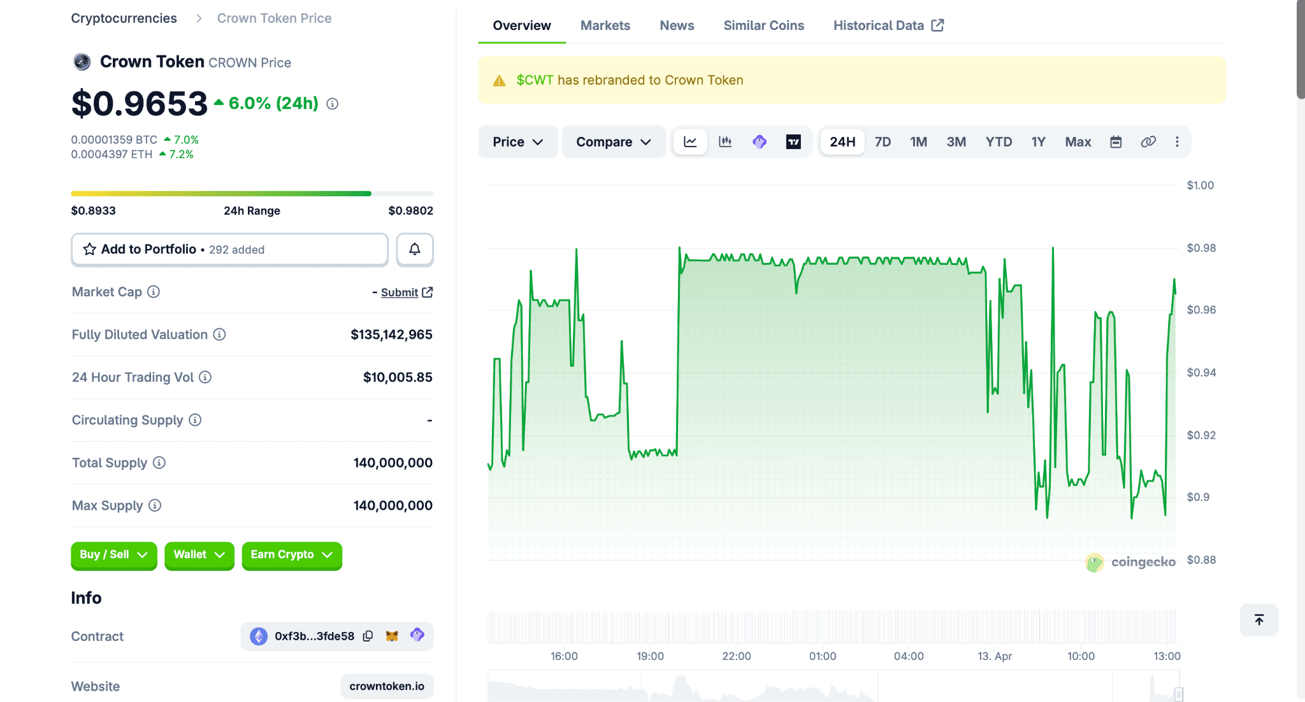This screenshot has height=702, width=1305.
Task: Click the embed chart link icon
Action: (1148, 141)
